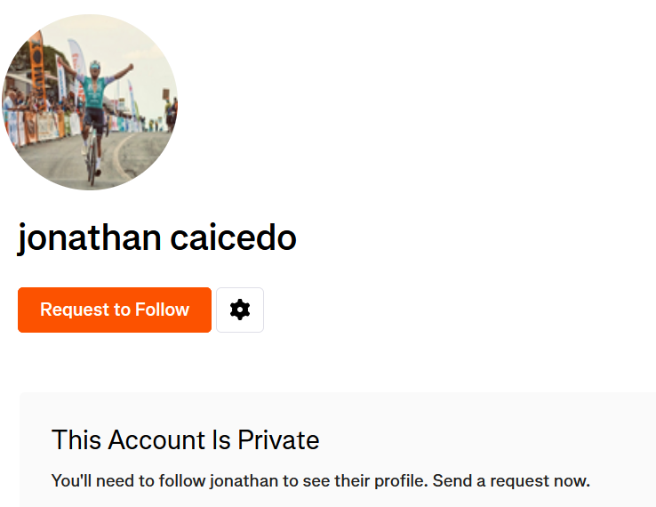656x507 pixels.
Task: Click the cog icon next to follow button
Action: (240, 310)
